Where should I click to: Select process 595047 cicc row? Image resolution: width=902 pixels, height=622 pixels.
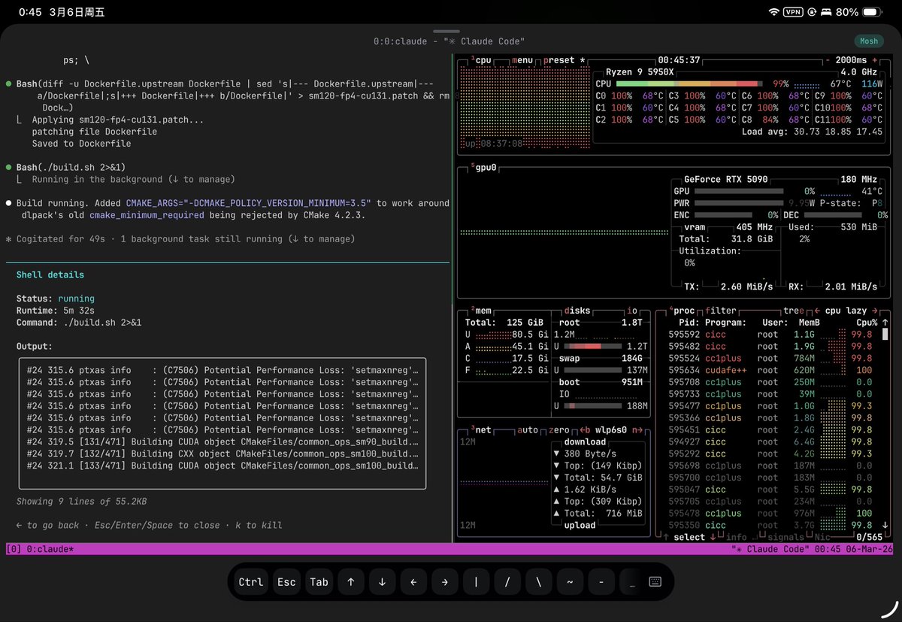770,489
